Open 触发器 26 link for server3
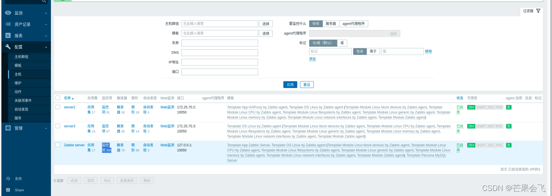552x196 pixels. pyautogui.click(x=120, y=128)
